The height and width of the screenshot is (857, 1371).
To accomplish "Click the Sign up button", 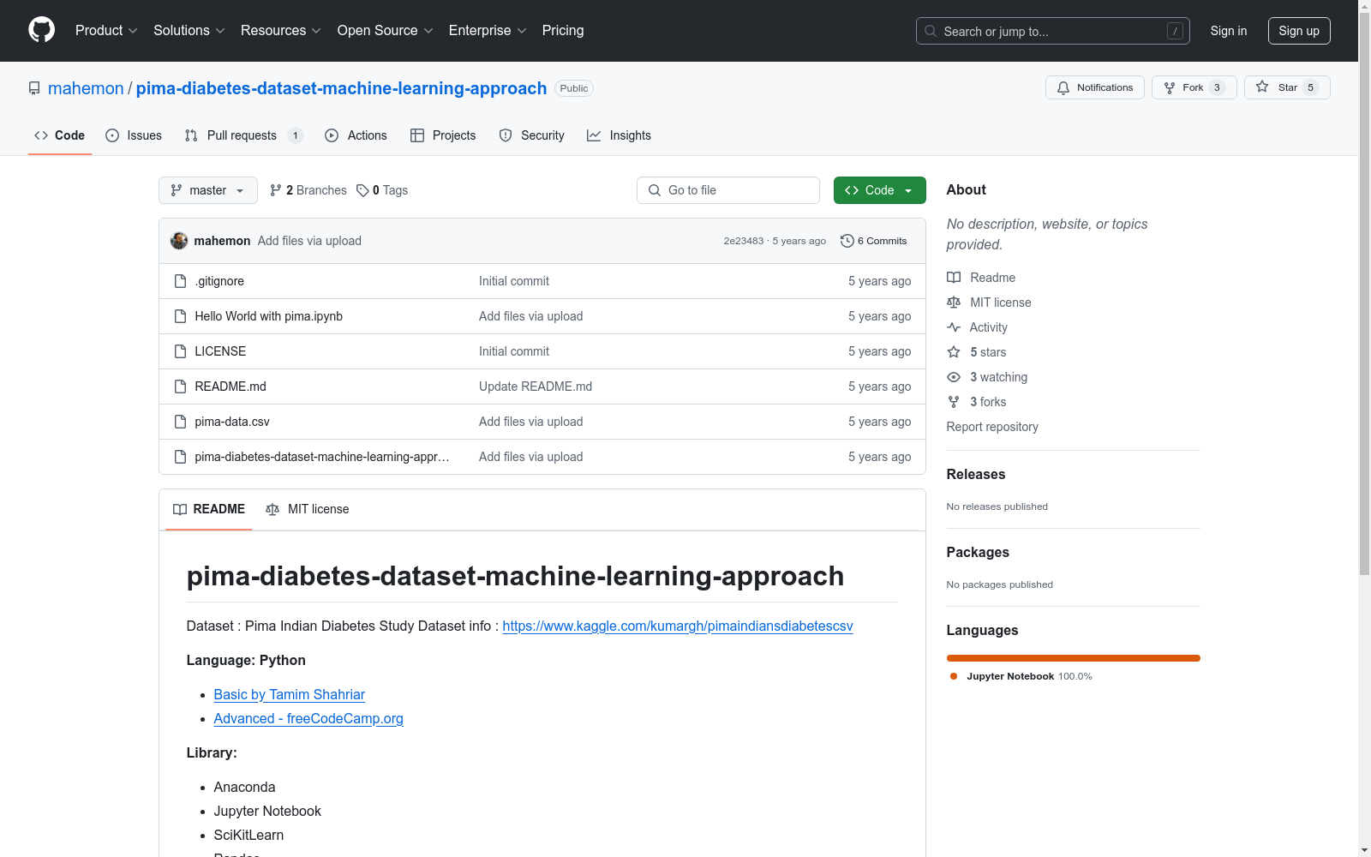I will (x=1299, y=31).
